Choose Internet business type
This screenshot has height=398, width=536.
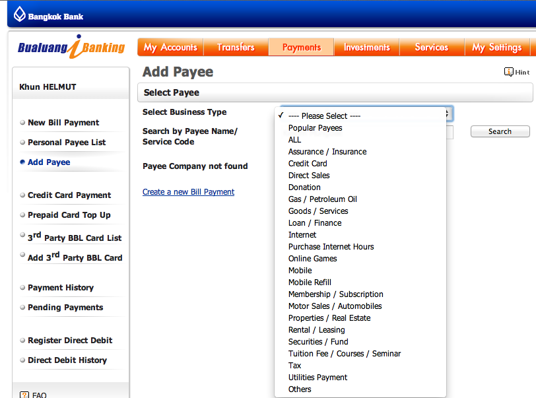(360, 235)
